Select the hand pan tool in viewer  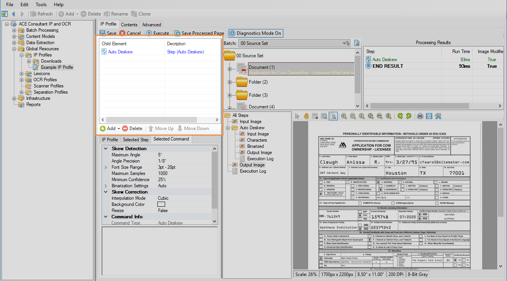(306, 116)
